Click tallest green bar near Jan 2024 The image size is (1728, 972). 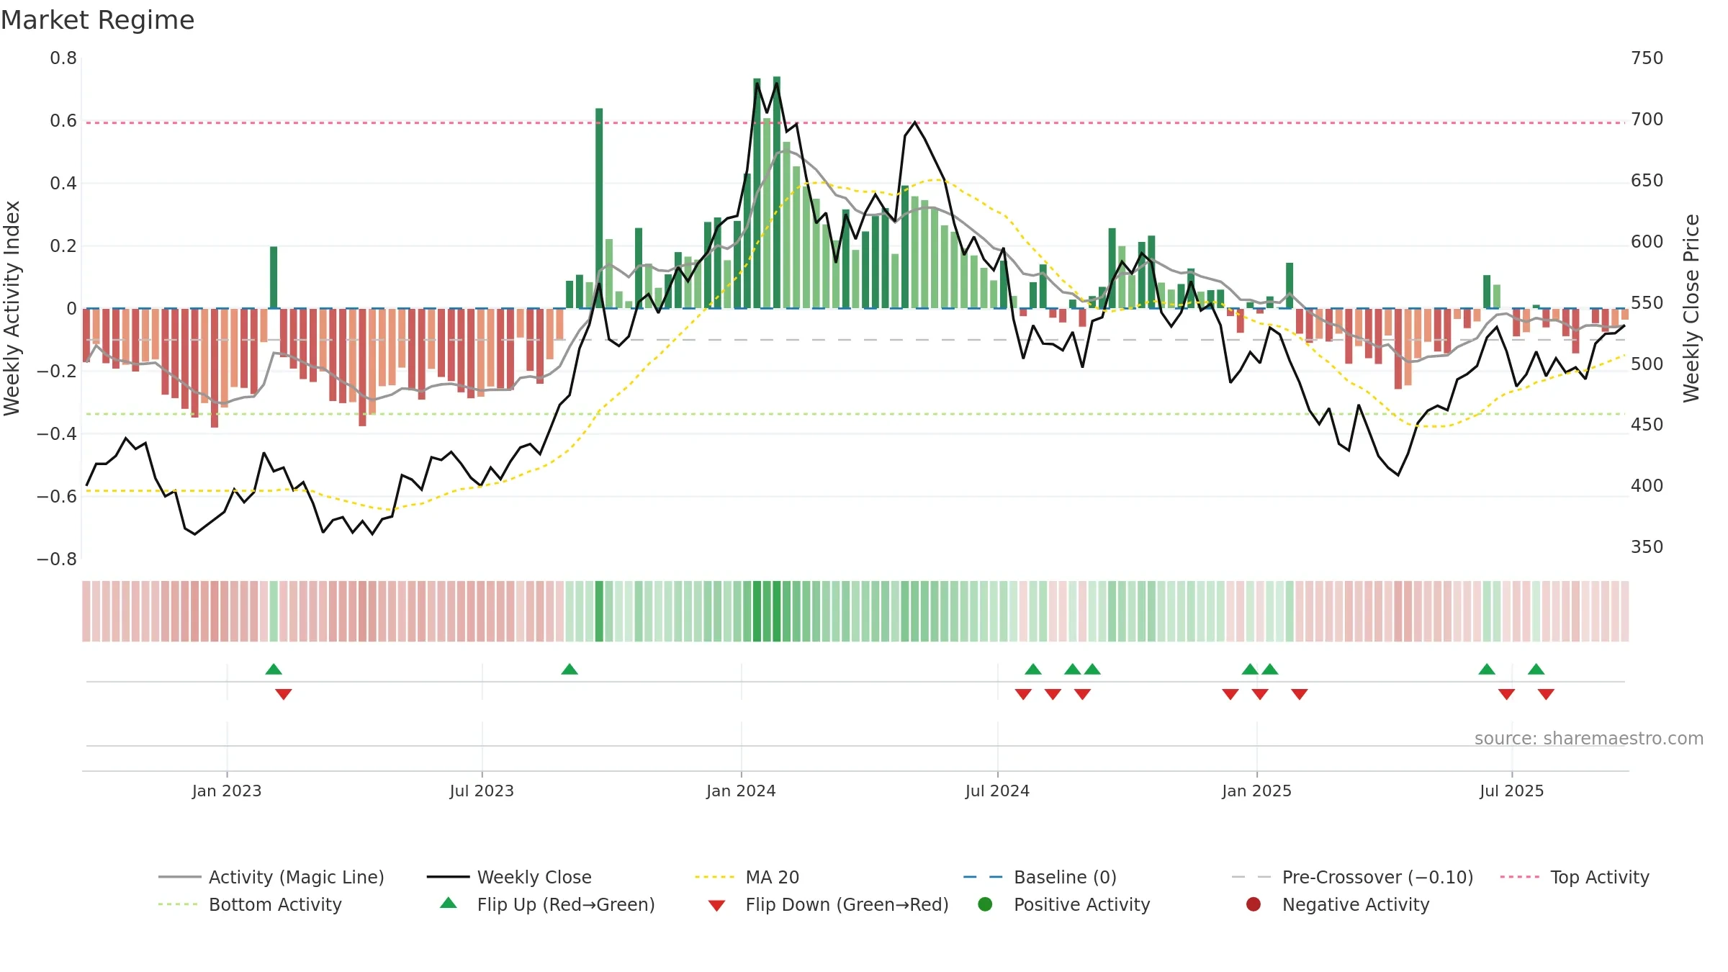pos(777,192)
